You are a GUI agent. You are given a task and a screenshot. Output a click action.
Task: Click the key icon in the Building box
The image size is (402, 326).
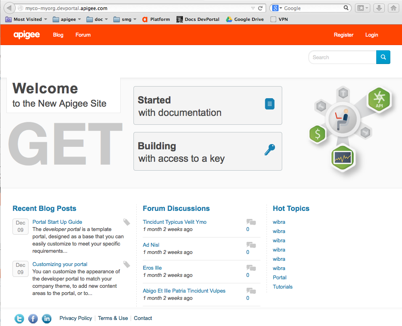click(269, 150)
